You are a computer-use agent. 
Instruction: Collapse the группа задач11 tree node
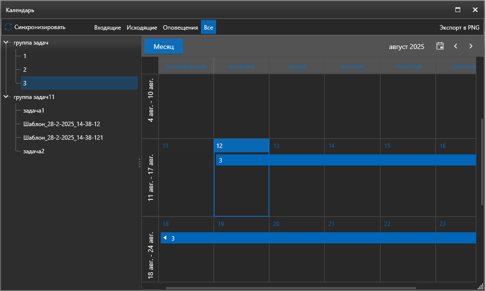pos(6,97)
